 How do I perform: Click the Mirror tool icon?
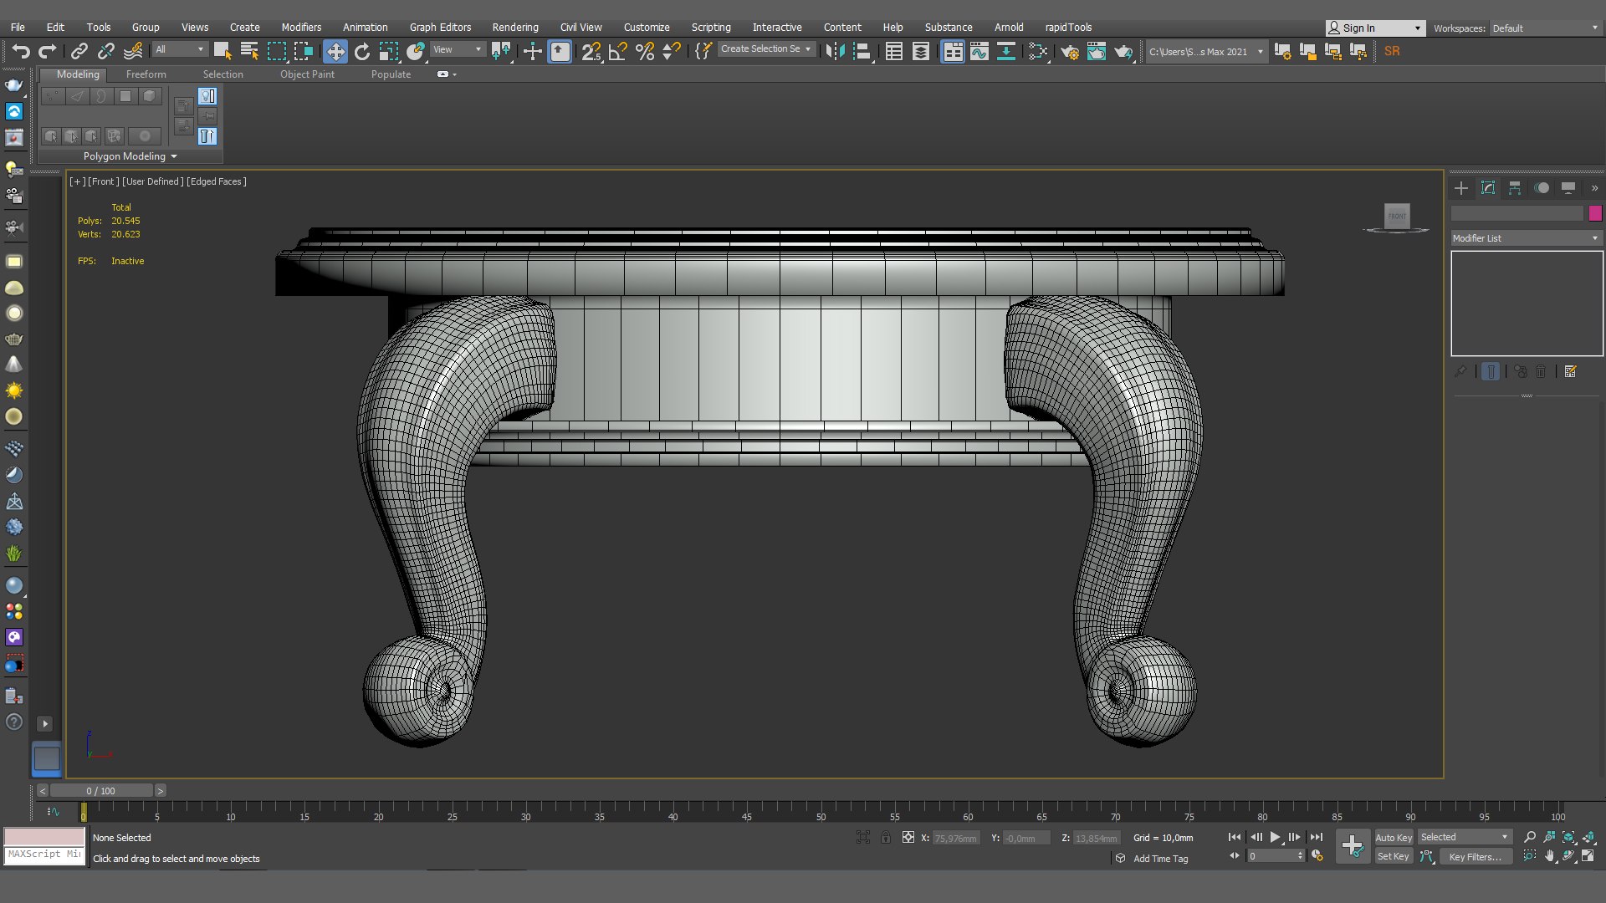click(834, 51)
